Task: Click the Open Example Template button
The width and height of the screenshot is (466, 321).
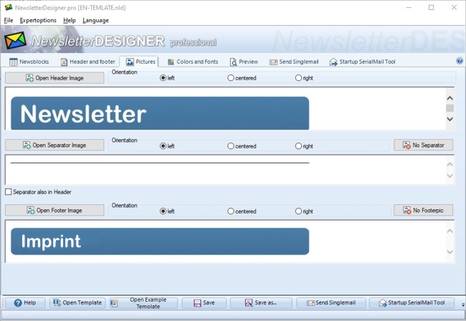Action: pyautogui.click(x=143, y=302)
